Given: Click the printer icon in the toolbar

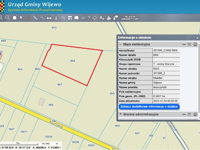Looking at the screenshot, I should [49, 18].
